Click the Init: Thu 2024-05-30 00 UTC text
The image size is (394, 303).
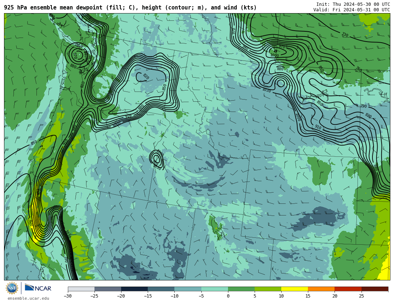coord(353,4)
